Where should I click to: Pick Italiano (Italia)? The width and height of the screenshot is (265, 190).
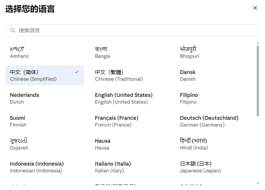130,167
